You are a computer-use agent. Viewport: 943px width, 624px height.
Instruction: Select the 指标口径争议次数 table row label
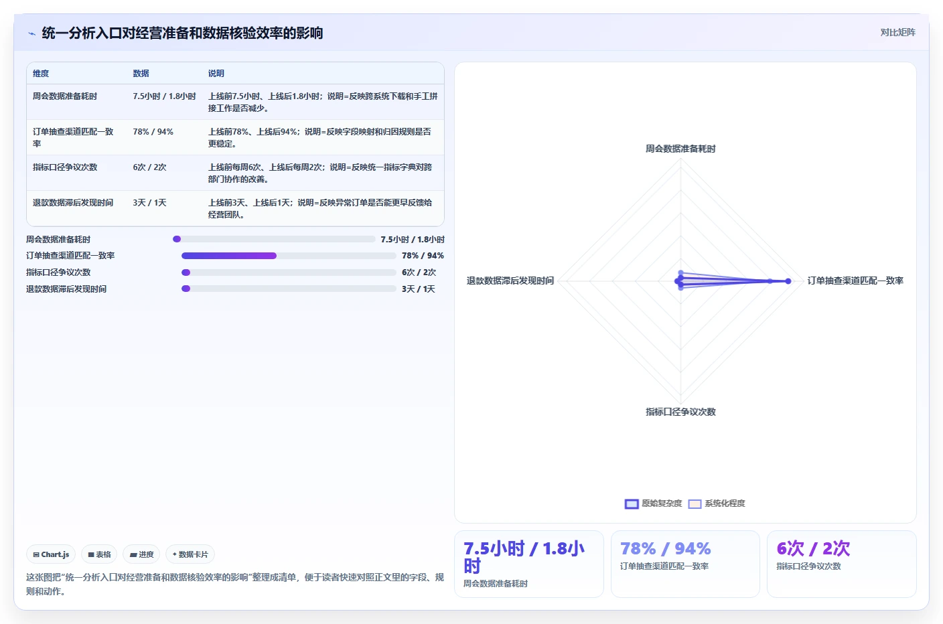tap(65, 167)
